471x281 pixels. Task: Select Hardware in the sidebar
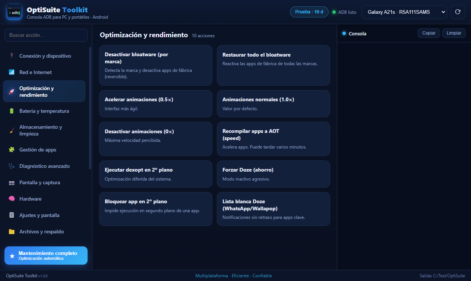(44, 199)
